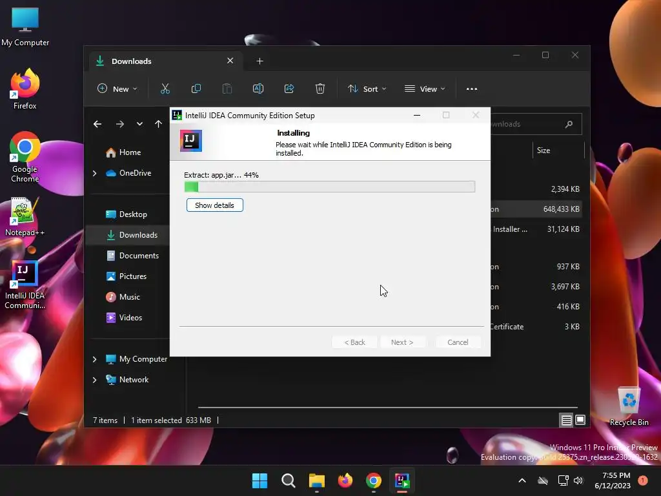Select the 3 KB Certificate file
661x496 pixels.
pos(536,327)
